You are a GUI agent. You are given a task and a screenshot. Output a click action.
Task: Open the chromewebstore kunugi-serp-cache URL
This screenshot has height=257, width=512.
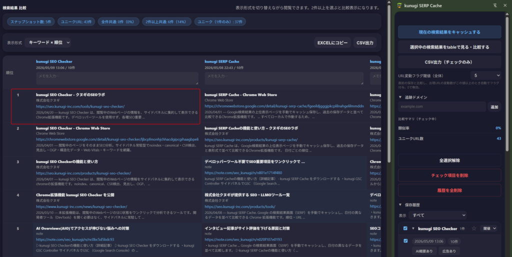point(284,106)
